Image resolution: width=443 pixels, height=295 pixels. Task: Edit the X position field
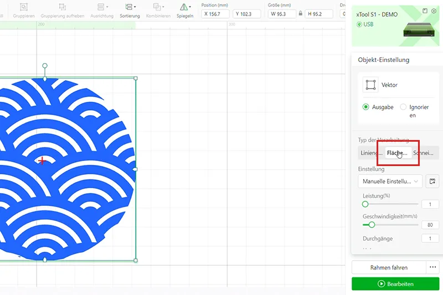[x=215, y=14]
